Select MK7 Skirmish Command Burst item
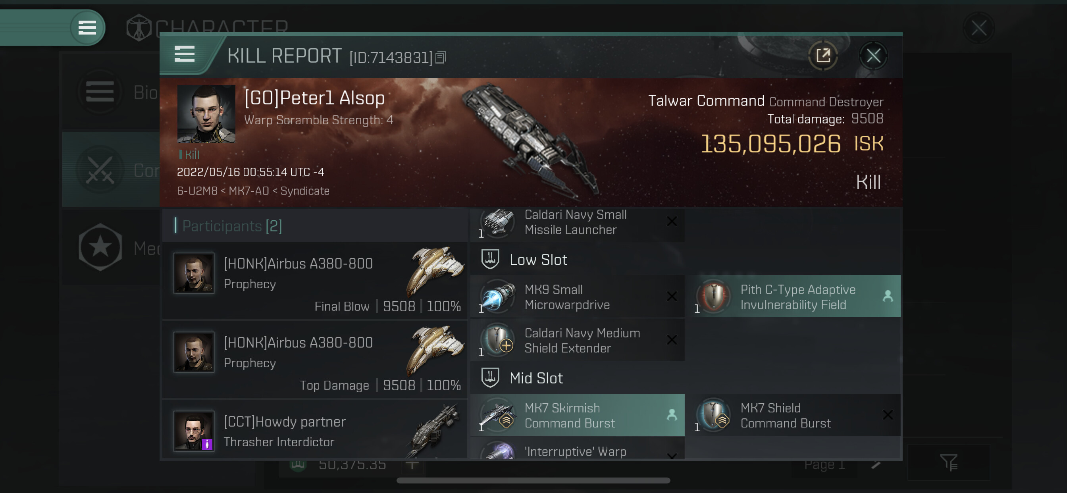The height and width of the screenshot is (493, 1067). point(578,415)
